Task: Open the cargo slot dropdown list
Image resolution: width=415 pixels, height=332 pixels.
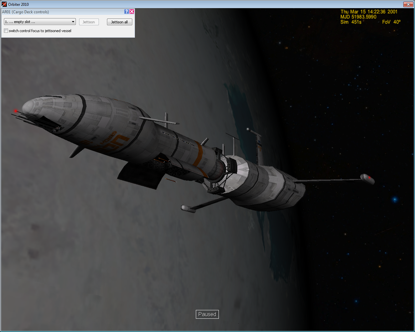Action: point(40,22)
